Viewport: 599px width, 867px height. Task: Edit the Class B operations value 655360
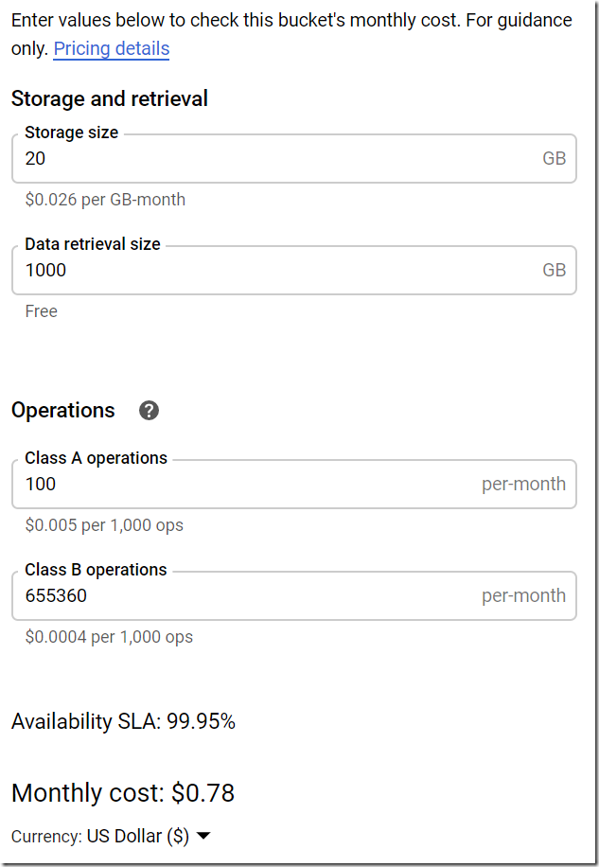point(56,595)
